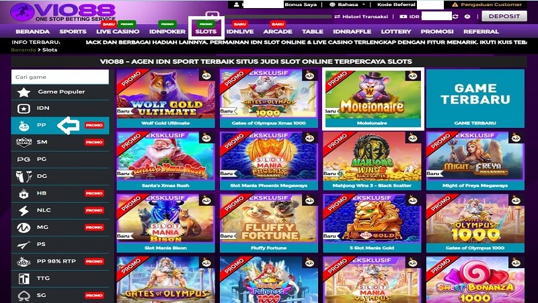Viewport: 538px width, 303px height.
Task: Expand the Bahasa language dropdown
Action: [x=347, y=5]
